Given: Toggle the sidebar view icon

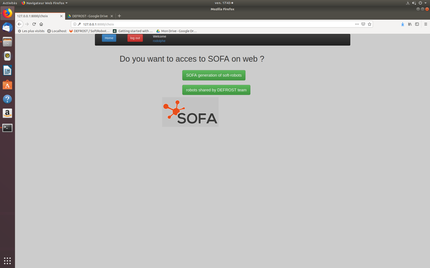Looking at the screenshot, I should 417,24.
